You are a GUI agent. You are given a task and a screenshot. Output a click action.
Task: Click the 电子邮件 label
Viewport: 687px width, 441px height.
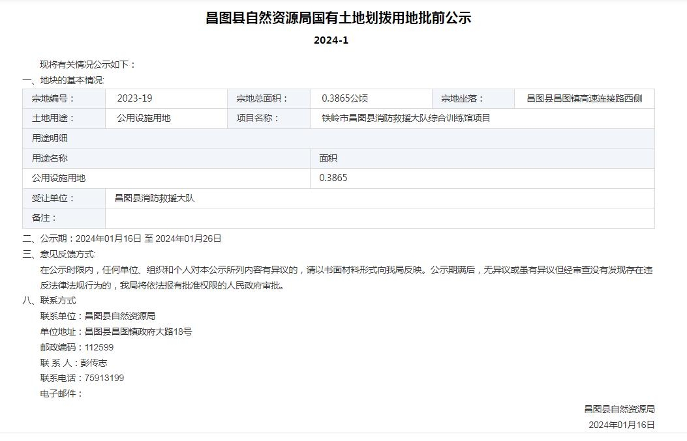tap(61, 393)
